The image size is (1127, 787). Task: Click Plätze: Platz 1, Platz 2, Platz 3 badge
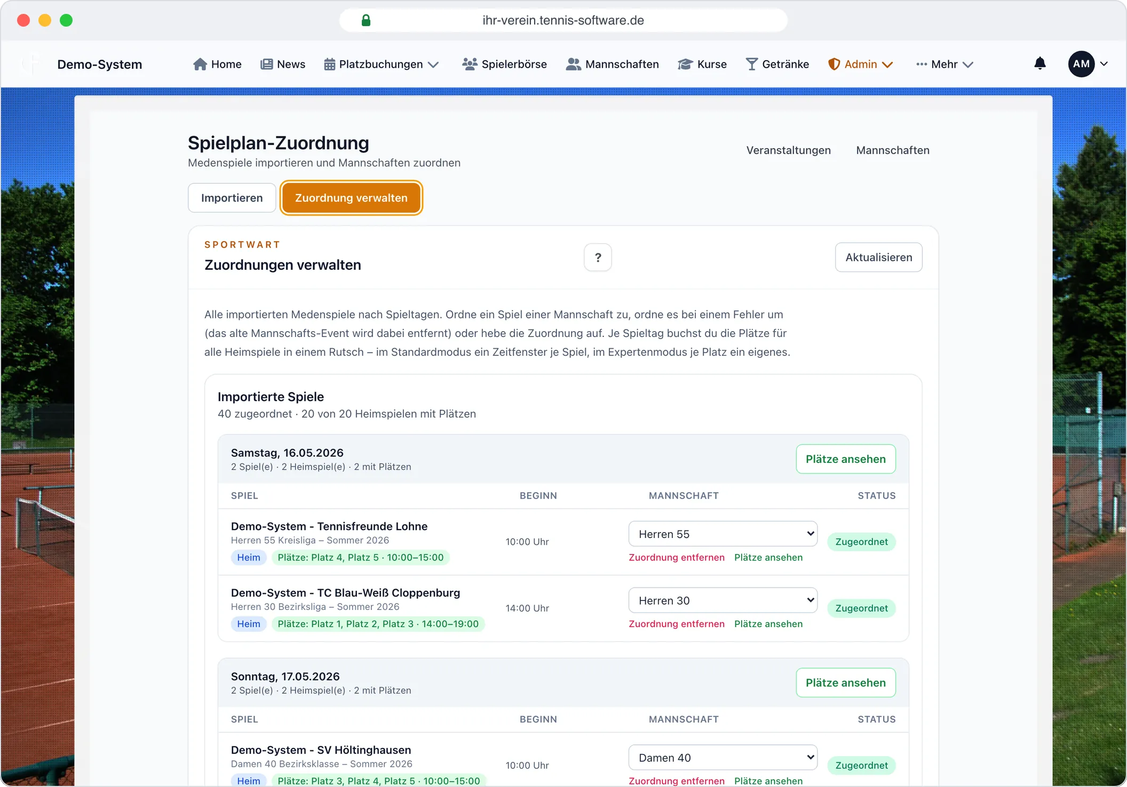(378, 624)
